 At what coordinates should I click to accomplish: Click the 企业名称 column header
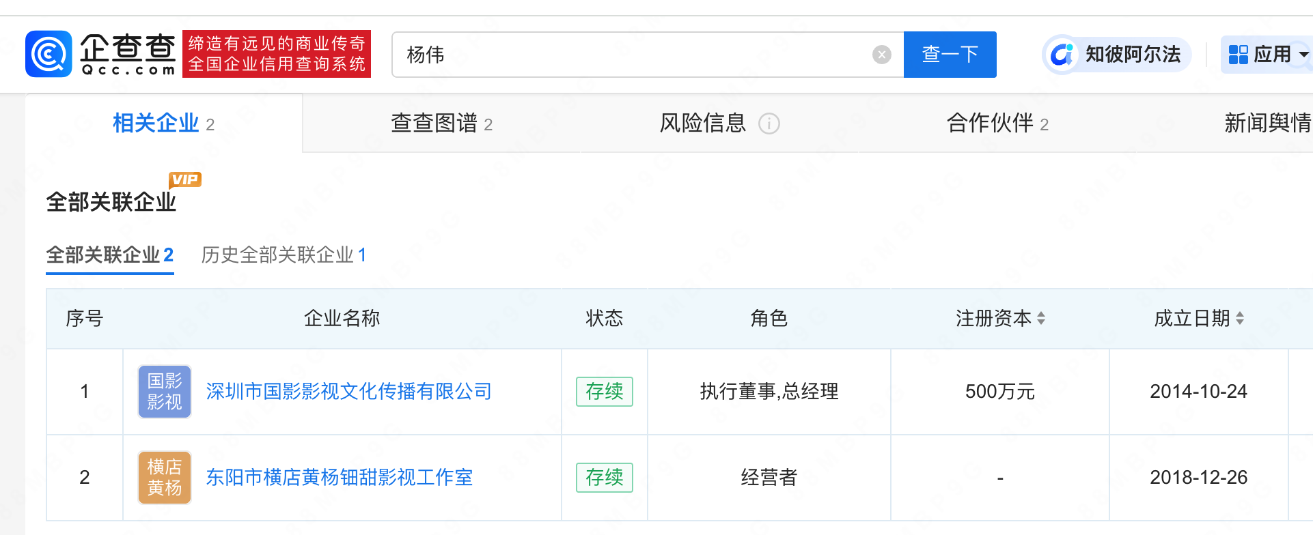(x=342, y=318)
